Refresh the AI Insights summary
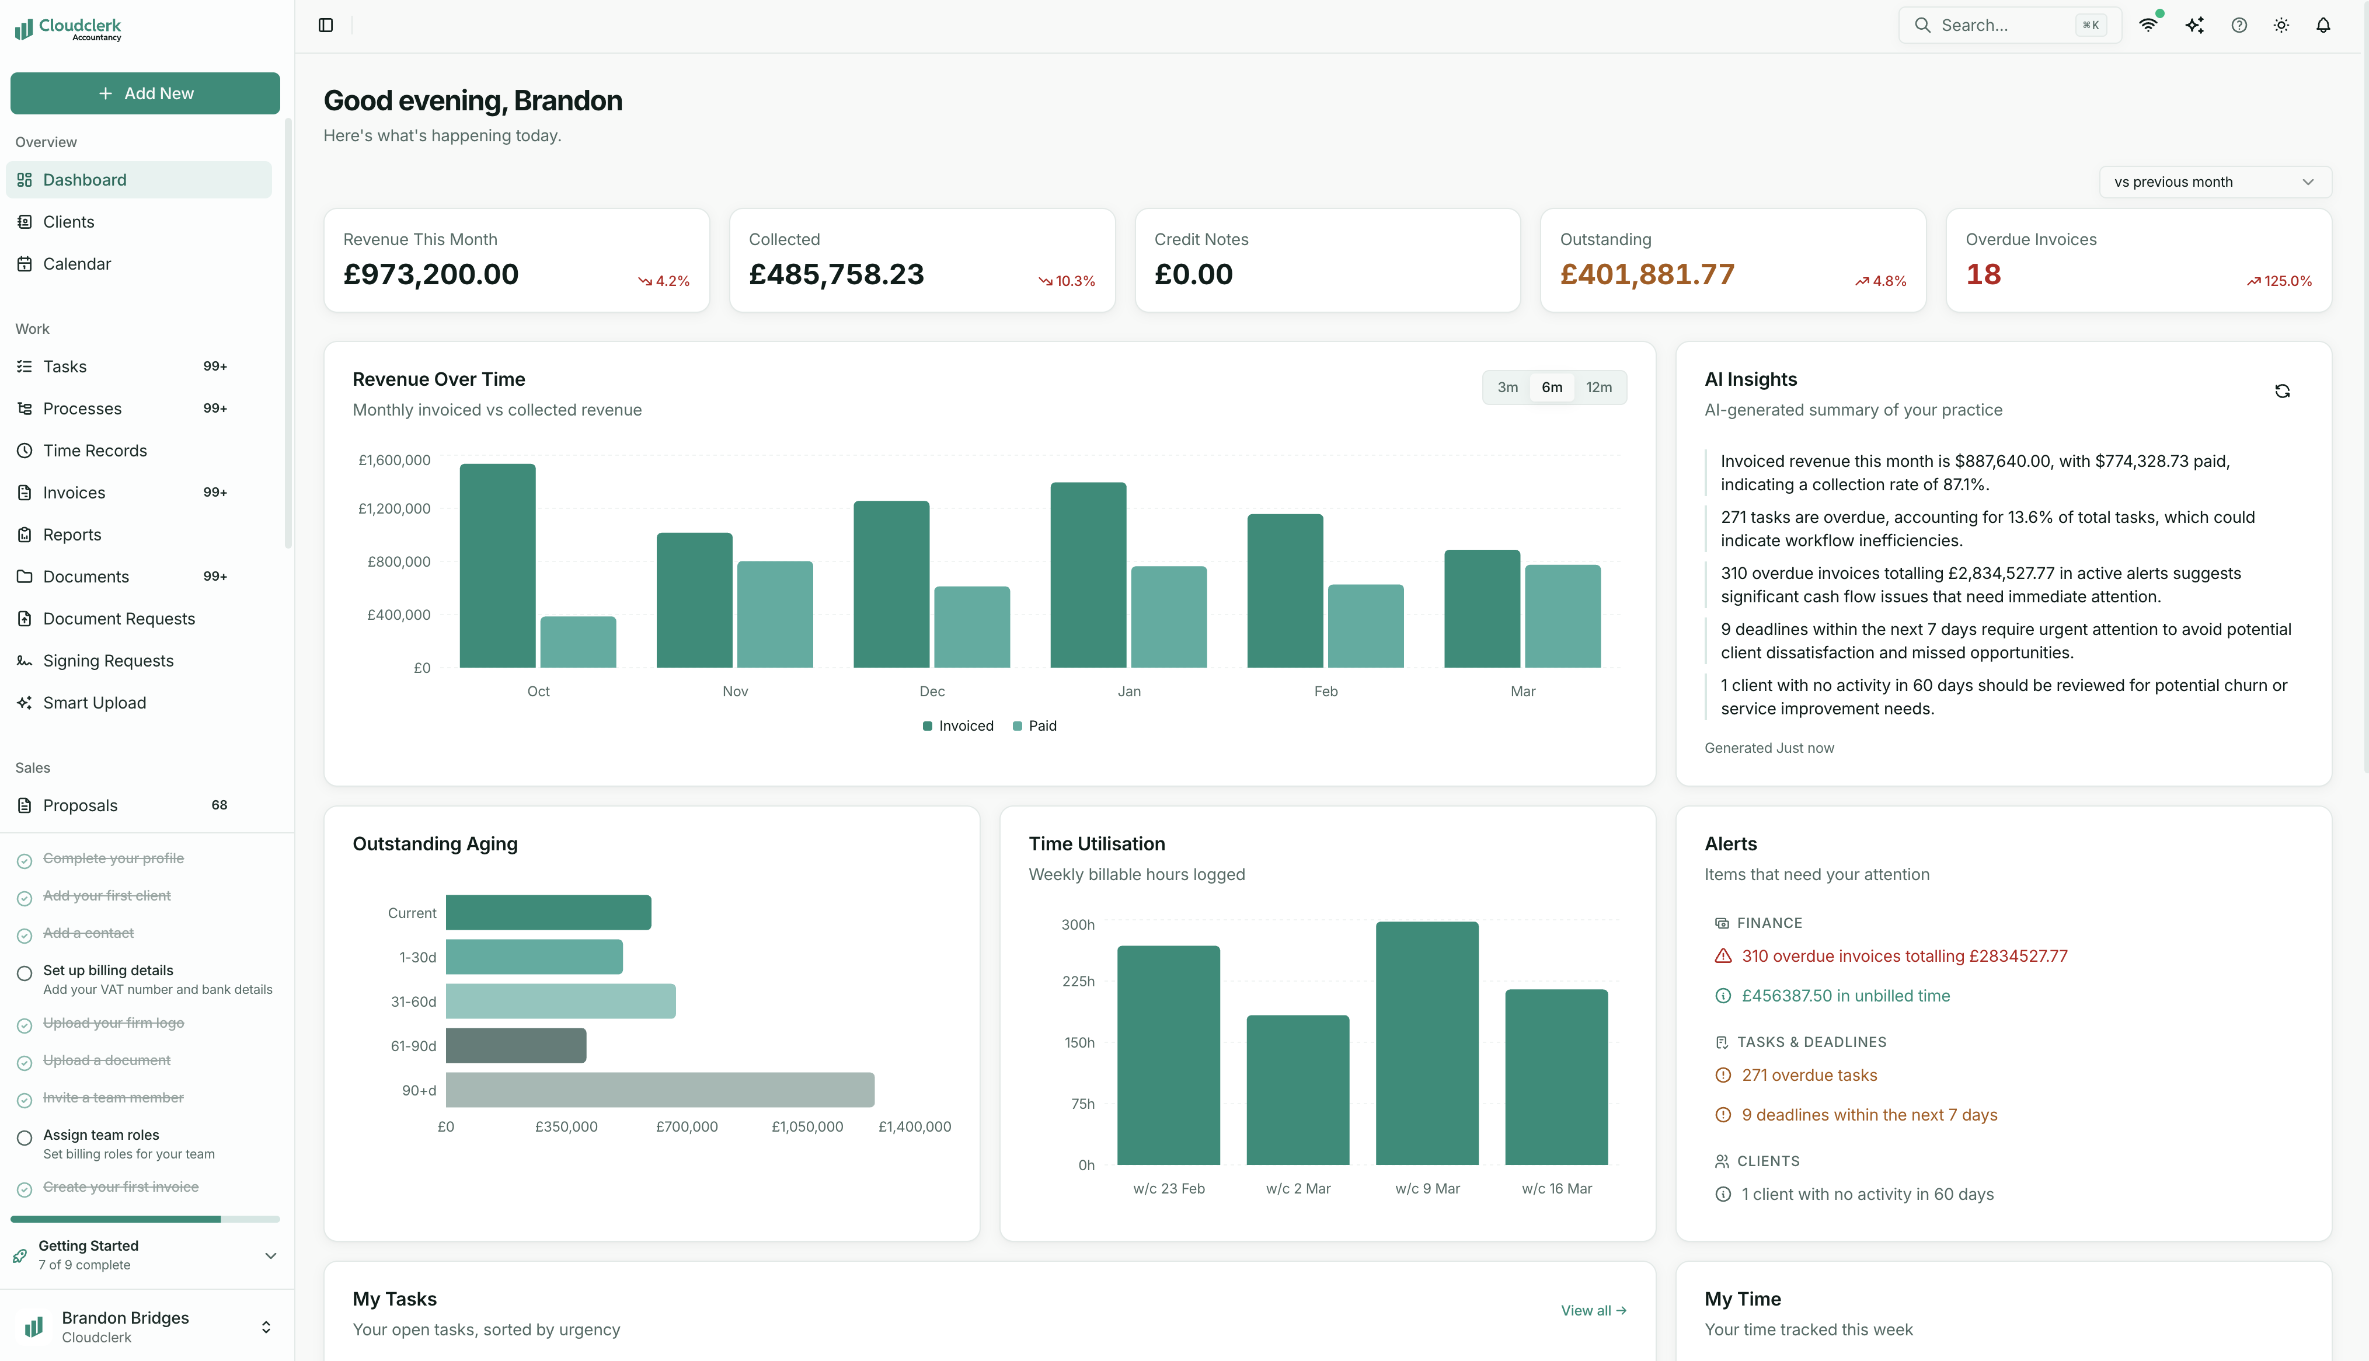Viewport: 2369px width, 1361px height. pos(2283,390)
